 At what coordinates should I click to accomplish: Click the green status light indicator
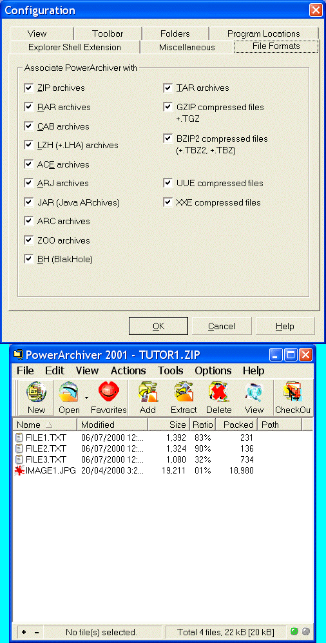pyautogui.click(x=294, y=631)
